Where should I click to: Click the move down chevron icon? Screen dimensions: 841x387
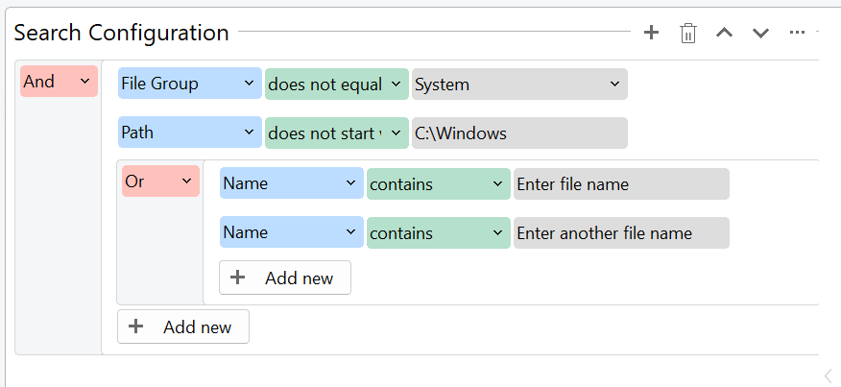[760, 34]
